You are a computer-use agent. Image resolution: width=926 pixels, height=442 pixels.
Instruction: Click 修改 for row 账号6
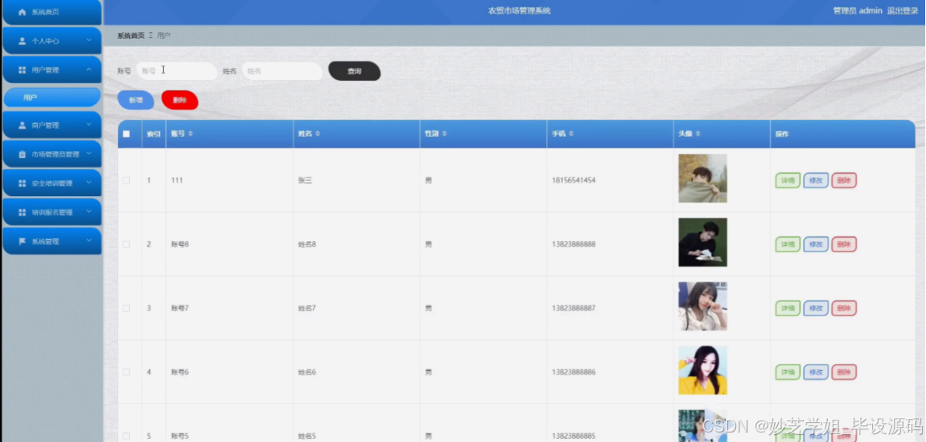tap(815, 372)
